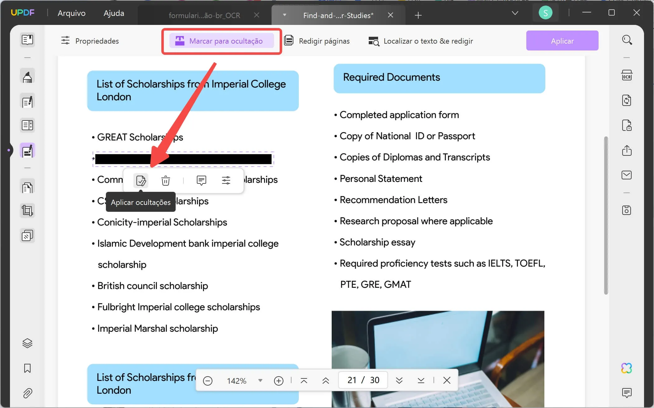Close the formulari...ão-br_OCR tab
The height and width of the screenshot is (408, 654).
pyautogui.click(x=257, y=15)
